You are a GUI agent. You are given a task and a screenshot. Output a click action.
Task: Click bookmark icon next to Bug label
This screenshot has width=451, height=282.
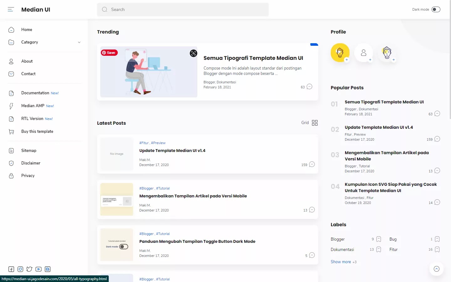coord(437,239)
